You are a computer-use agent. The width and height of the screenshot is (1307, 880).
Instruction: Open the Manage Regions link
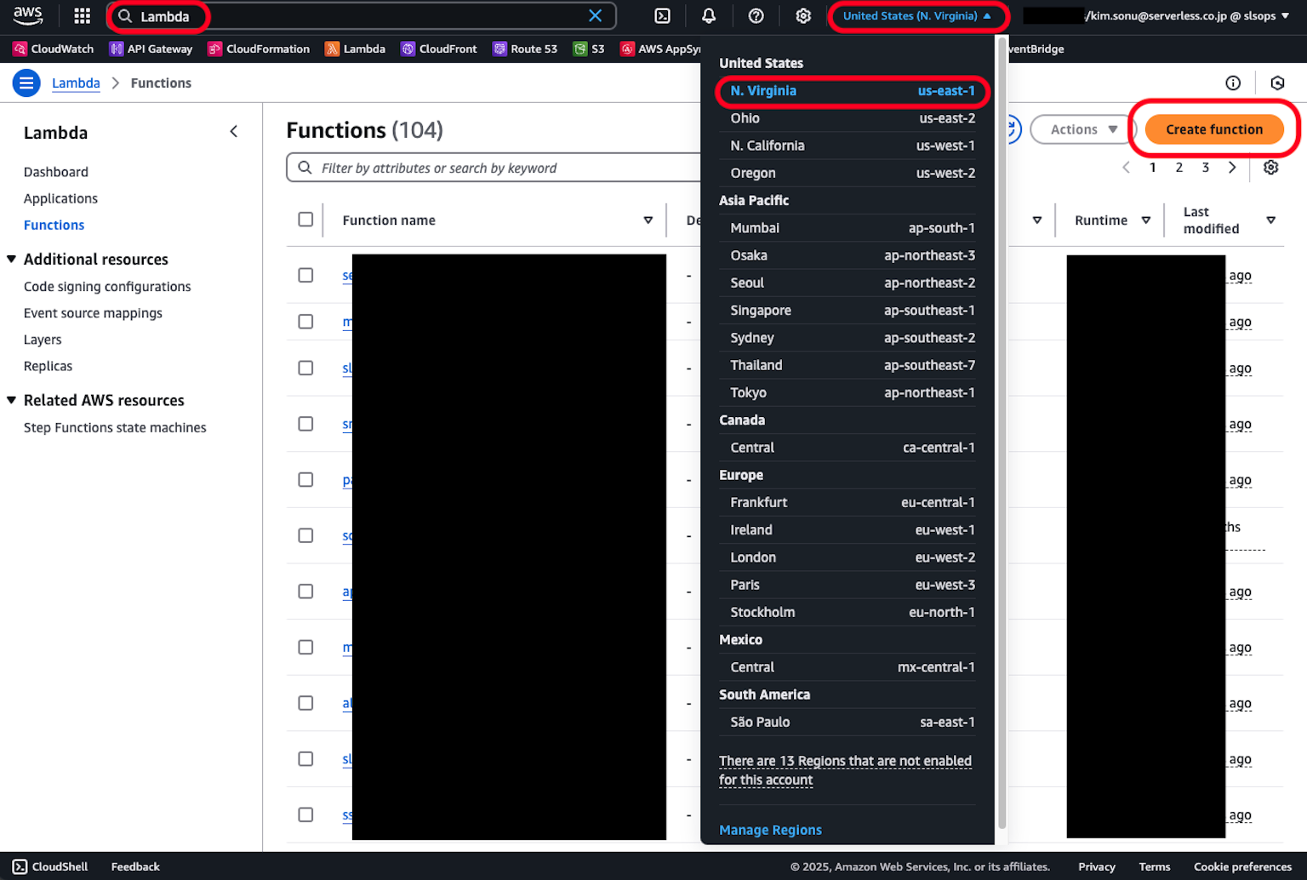tap(770, 830)
